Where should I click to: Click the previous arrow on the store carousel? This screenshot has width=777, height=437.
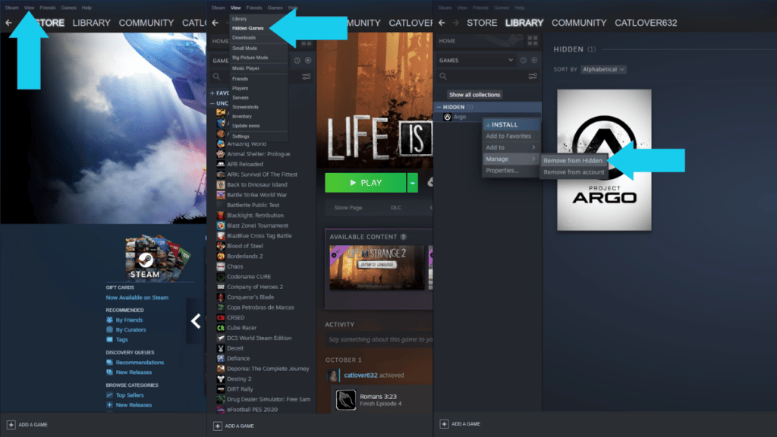click(196, 321)
